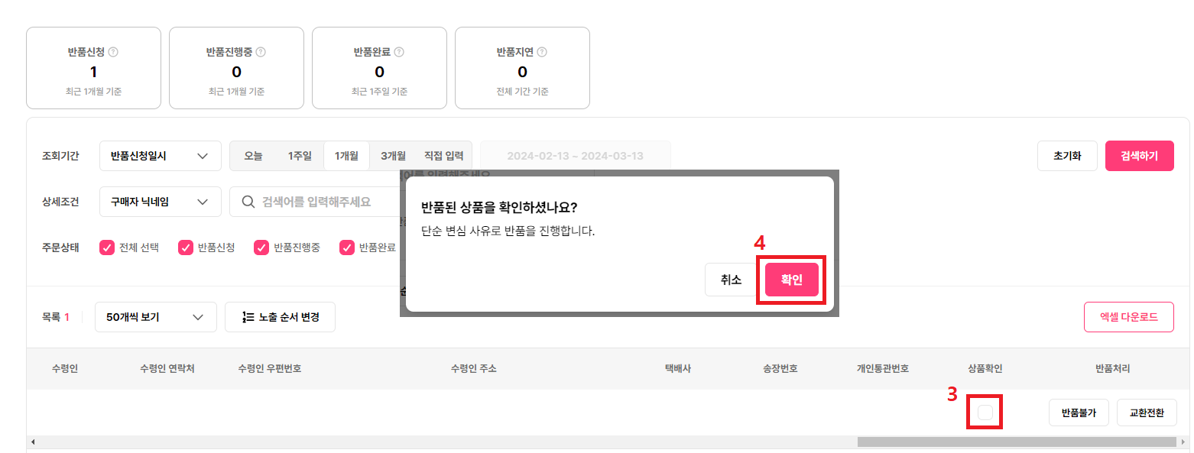
Task: Click the help icon next to 반품지연
Action: pyautogui.click(x=541, y=53)
